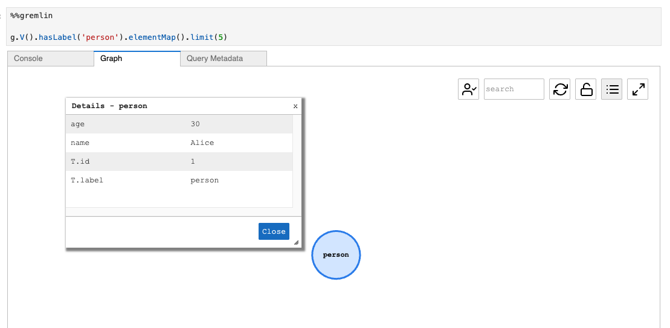Click the 'name' property label
Viewport: 670px width, 328px height.
[x=80, y=143]
